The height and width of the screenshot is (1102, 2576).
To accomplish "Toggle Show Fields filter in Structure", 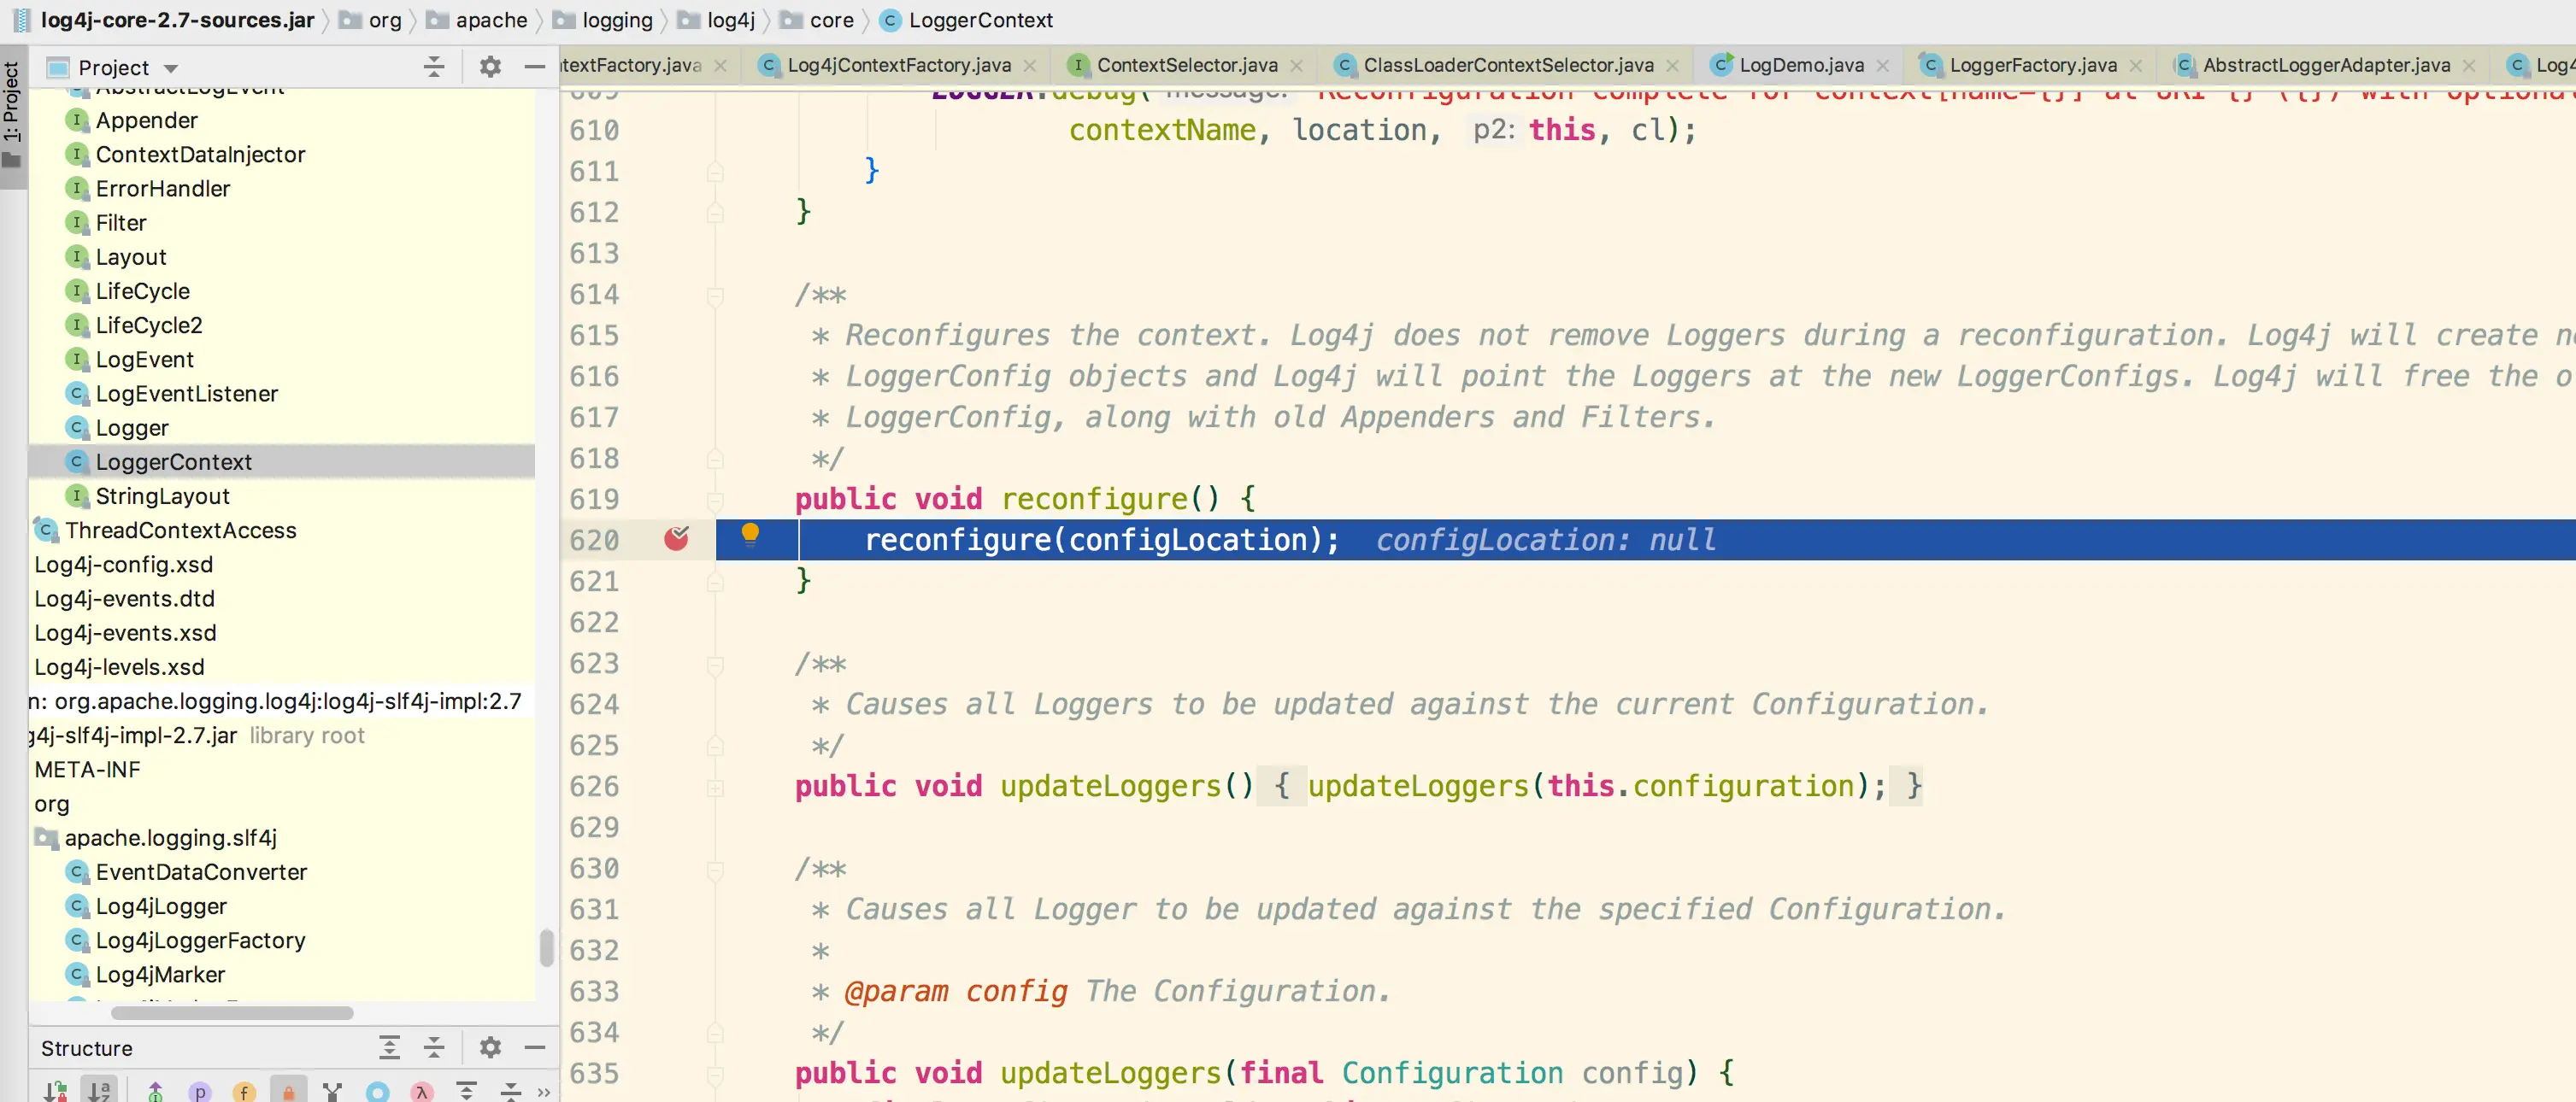I will (244, 1092).
